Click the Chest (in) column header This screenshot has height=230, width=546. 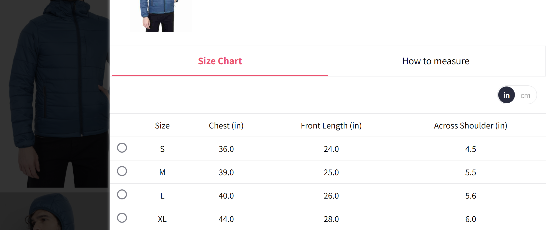[226, 126]
